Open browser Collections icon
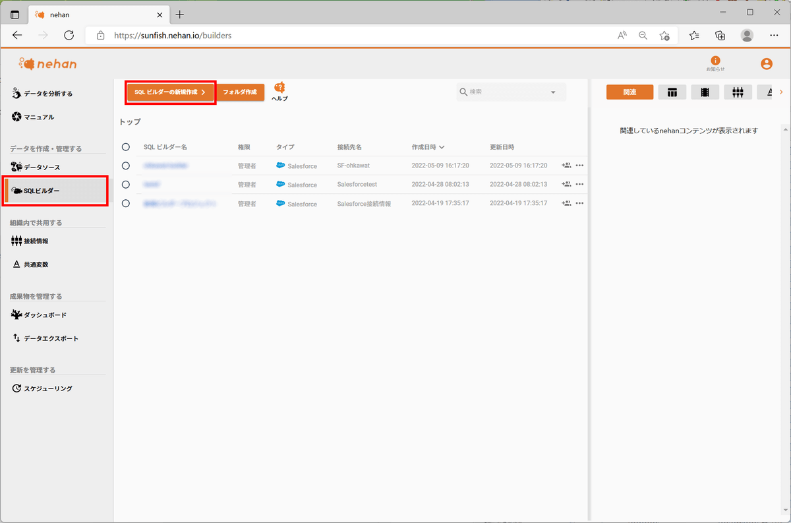Viewport: 791px width, 523px height. point(720,36)
